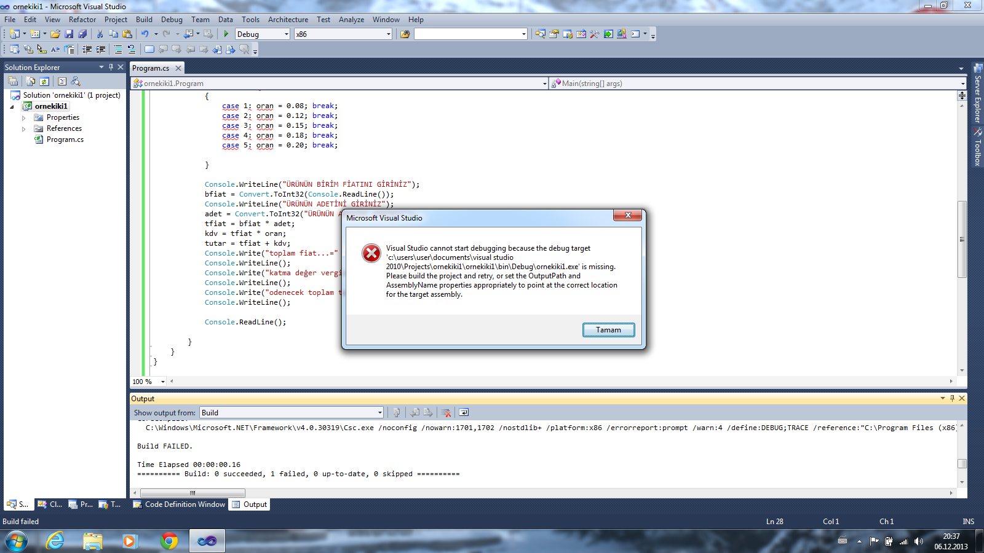Save Program.cs with the Save icon
This screenshot has width=984, height=553.
[x=69, y=34]
